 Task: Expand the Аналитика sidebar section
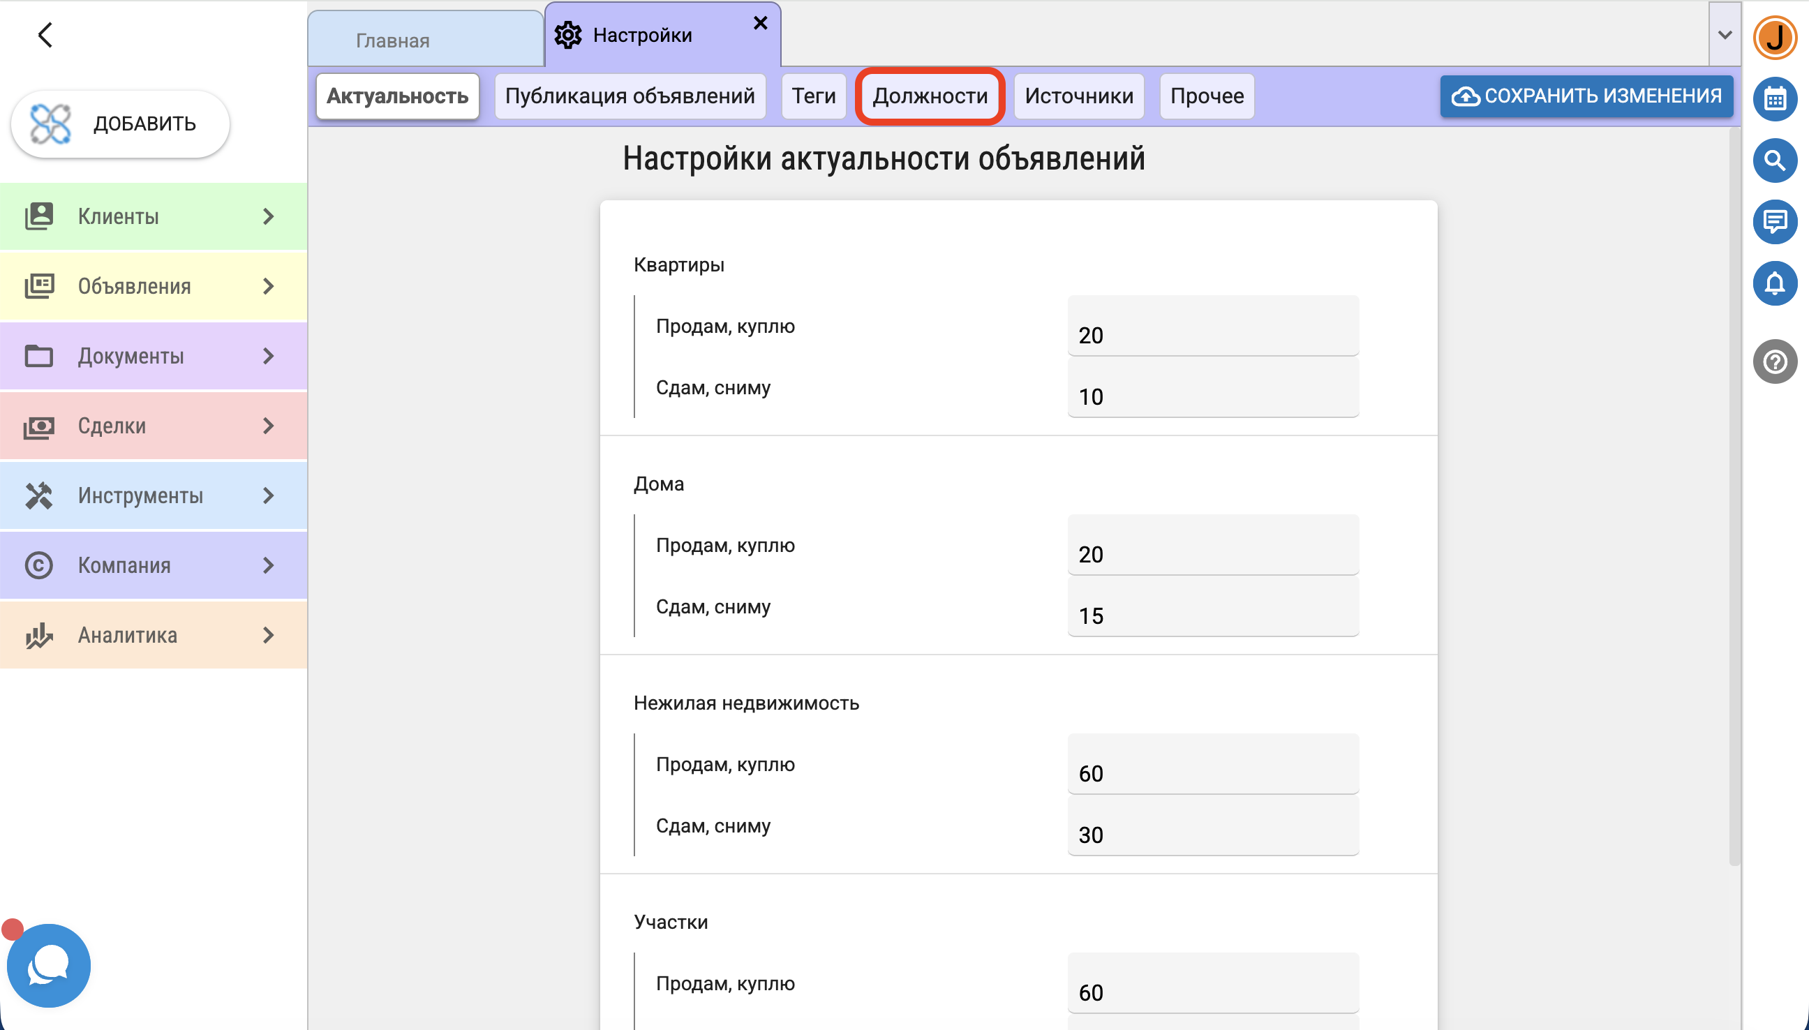pyautogui.click(x=154, y=635)
